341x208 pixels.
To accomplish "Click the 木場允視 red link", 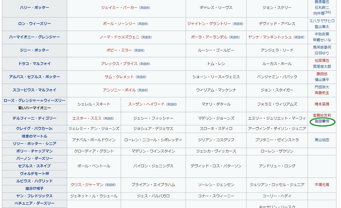I will [322, 185].
